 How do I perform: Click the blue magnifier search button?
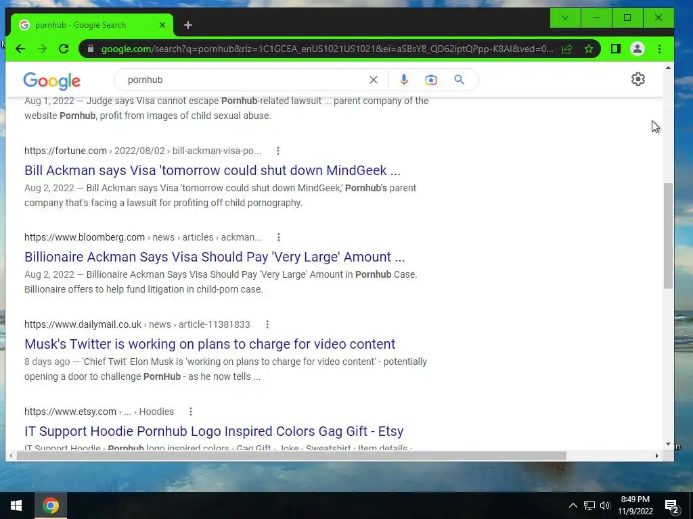tap(460, 80)
